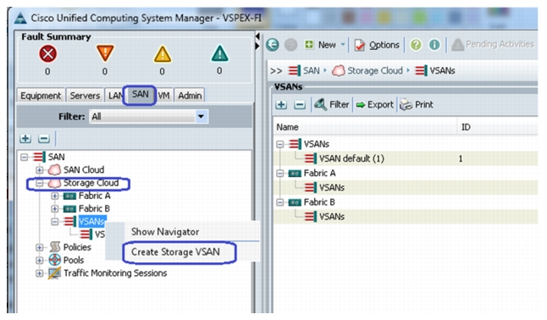Image resolution: width=547 pixels, height=320 pixels.
Task: Collapse the VSANs node in the navigation tree
Action: tap(55, 222)
